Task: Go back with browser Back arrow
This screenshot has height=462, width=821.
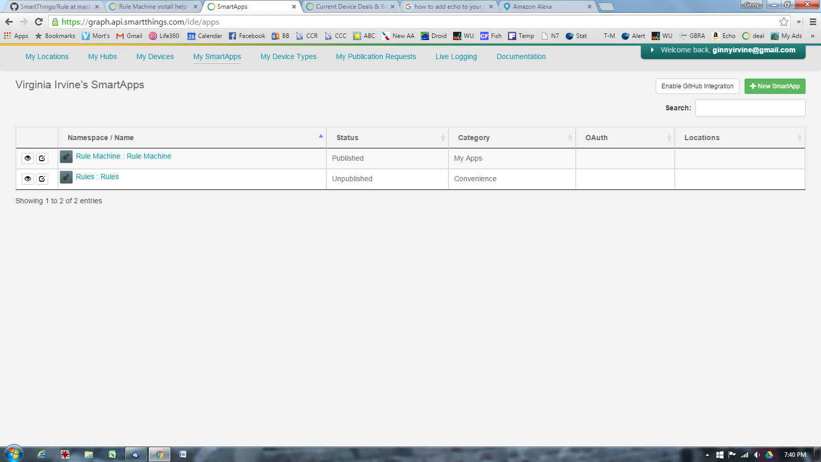Action: [x=9, y=22]
